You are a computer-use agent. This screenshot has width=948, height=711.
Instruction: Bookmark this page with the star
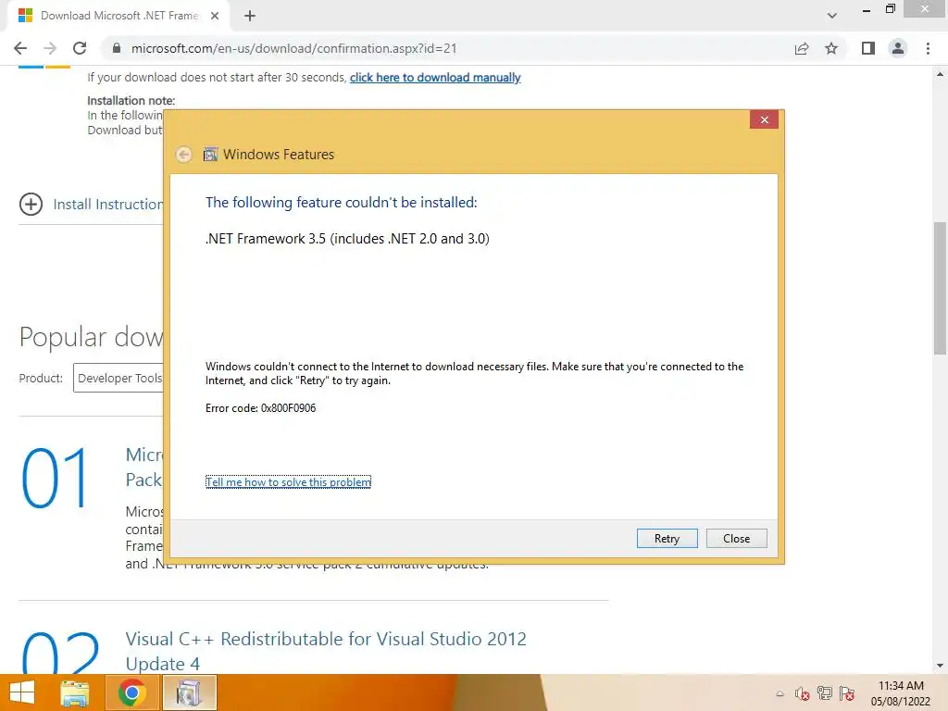[x=831, y=48]
